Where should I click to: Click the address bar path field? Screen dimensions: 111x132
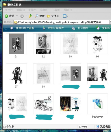point(61,22)
